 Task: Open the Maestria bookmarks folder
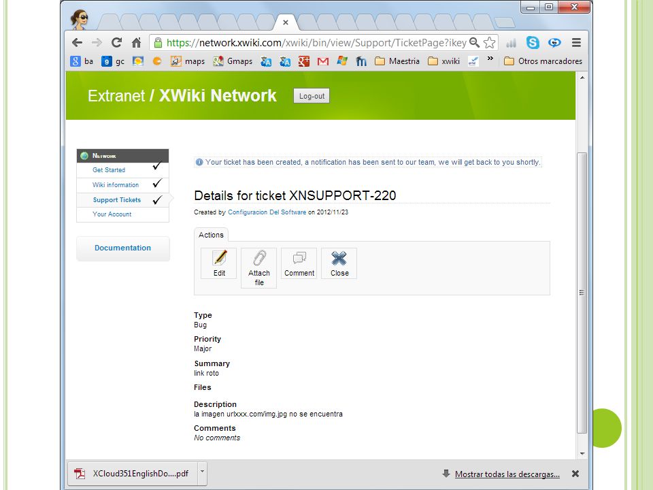(x=397, y=61)
